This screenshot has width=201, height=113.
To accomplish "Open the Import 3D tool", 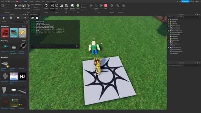I will (x=66, y=7).
